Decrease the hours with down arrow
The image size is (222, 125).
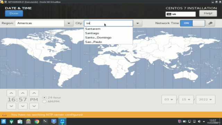click(x=11, y=106)
